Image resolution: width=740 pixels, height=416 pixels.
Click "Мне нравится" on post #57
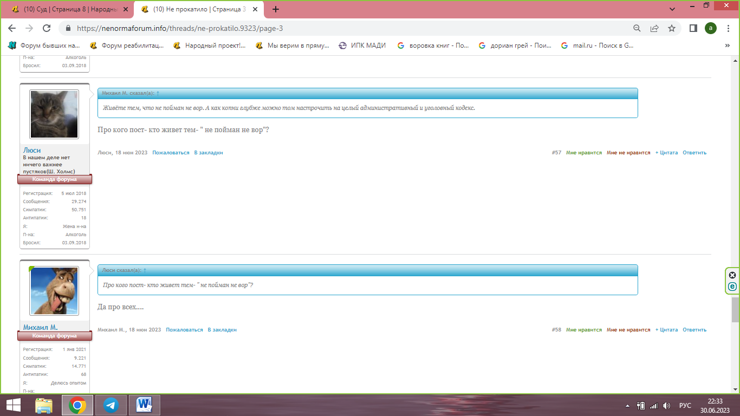click(583, 153)
